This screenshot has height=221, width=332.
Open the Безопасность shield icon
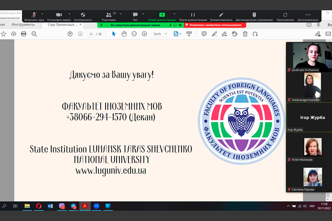(83, 15)
